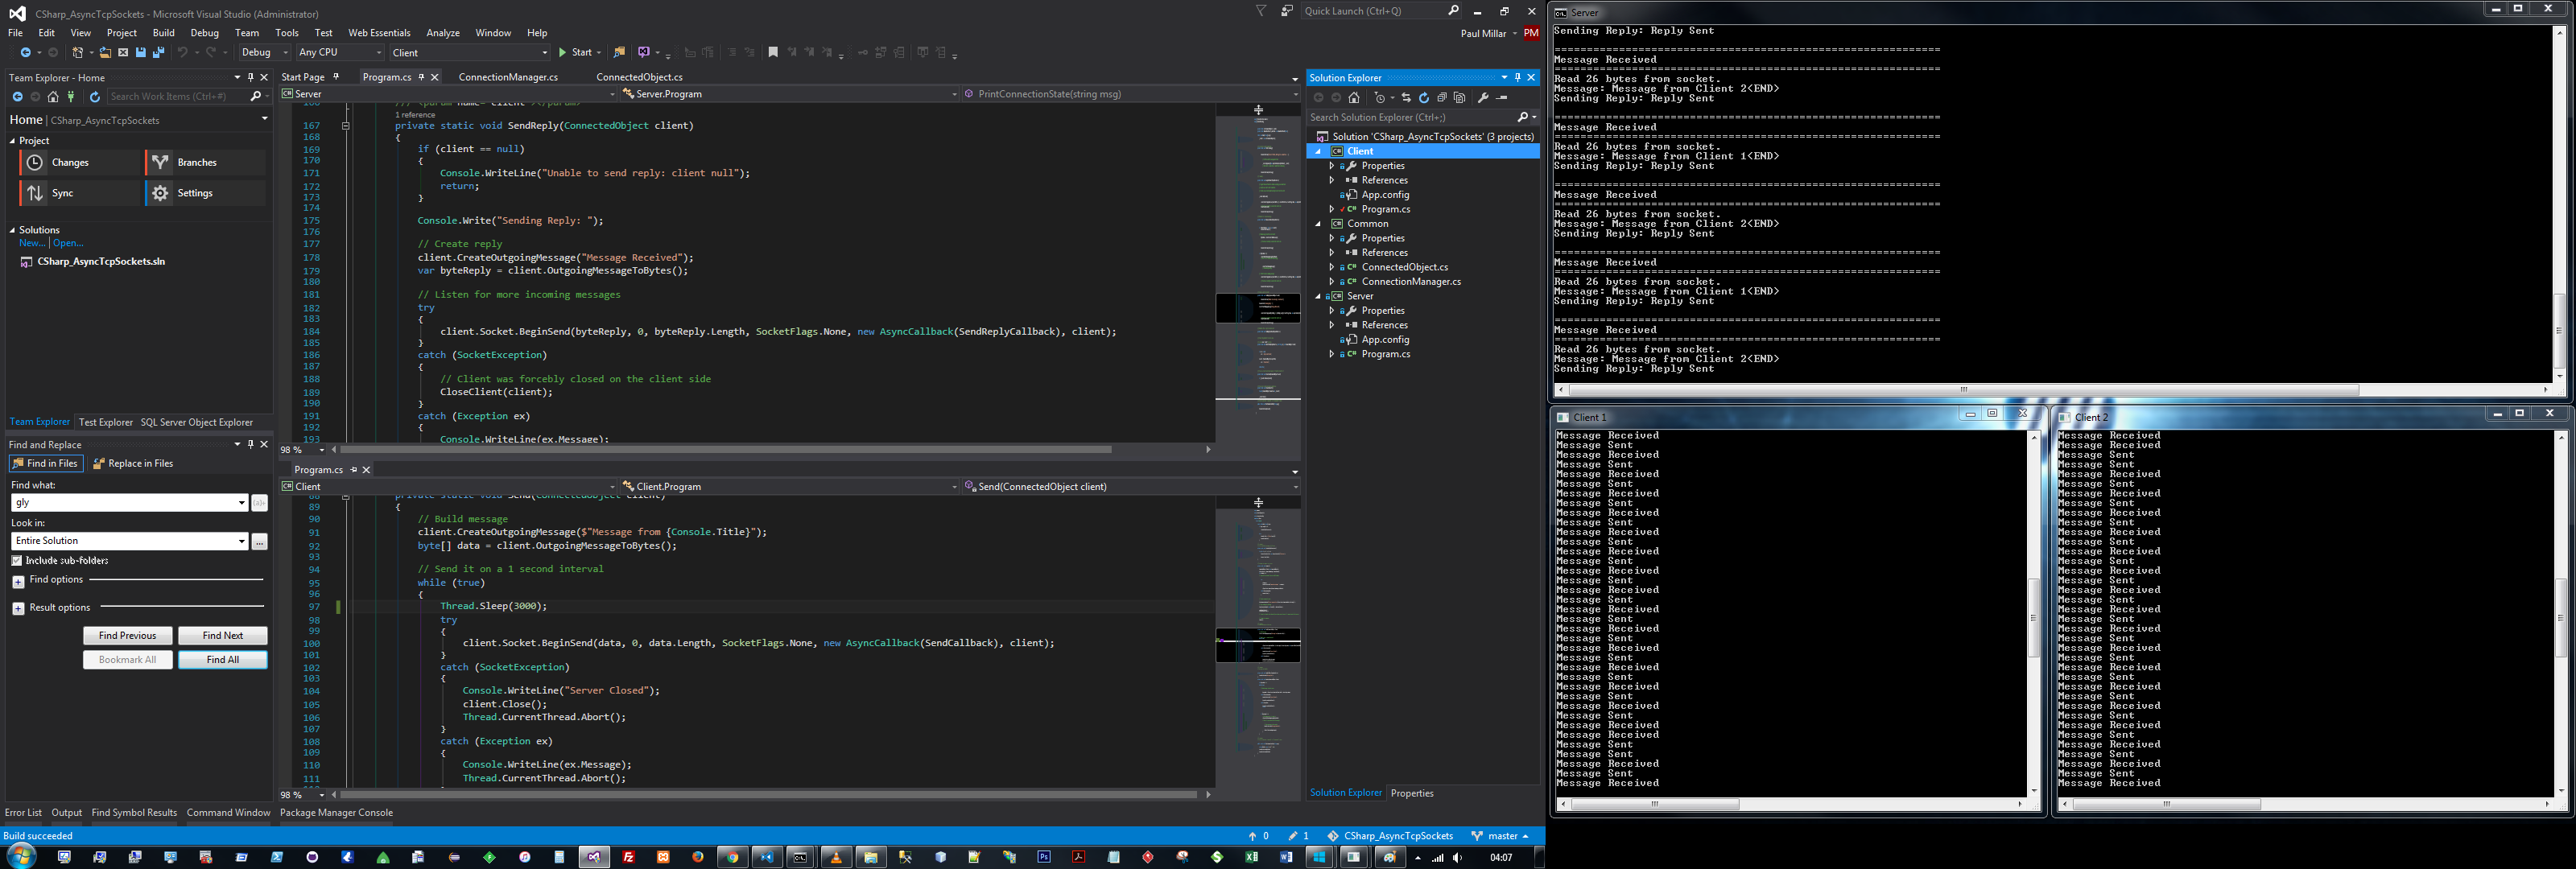Expand ConnectedObject.cs in Solution Explorer
2576x869 pixels.
[x=1331, y=267]
